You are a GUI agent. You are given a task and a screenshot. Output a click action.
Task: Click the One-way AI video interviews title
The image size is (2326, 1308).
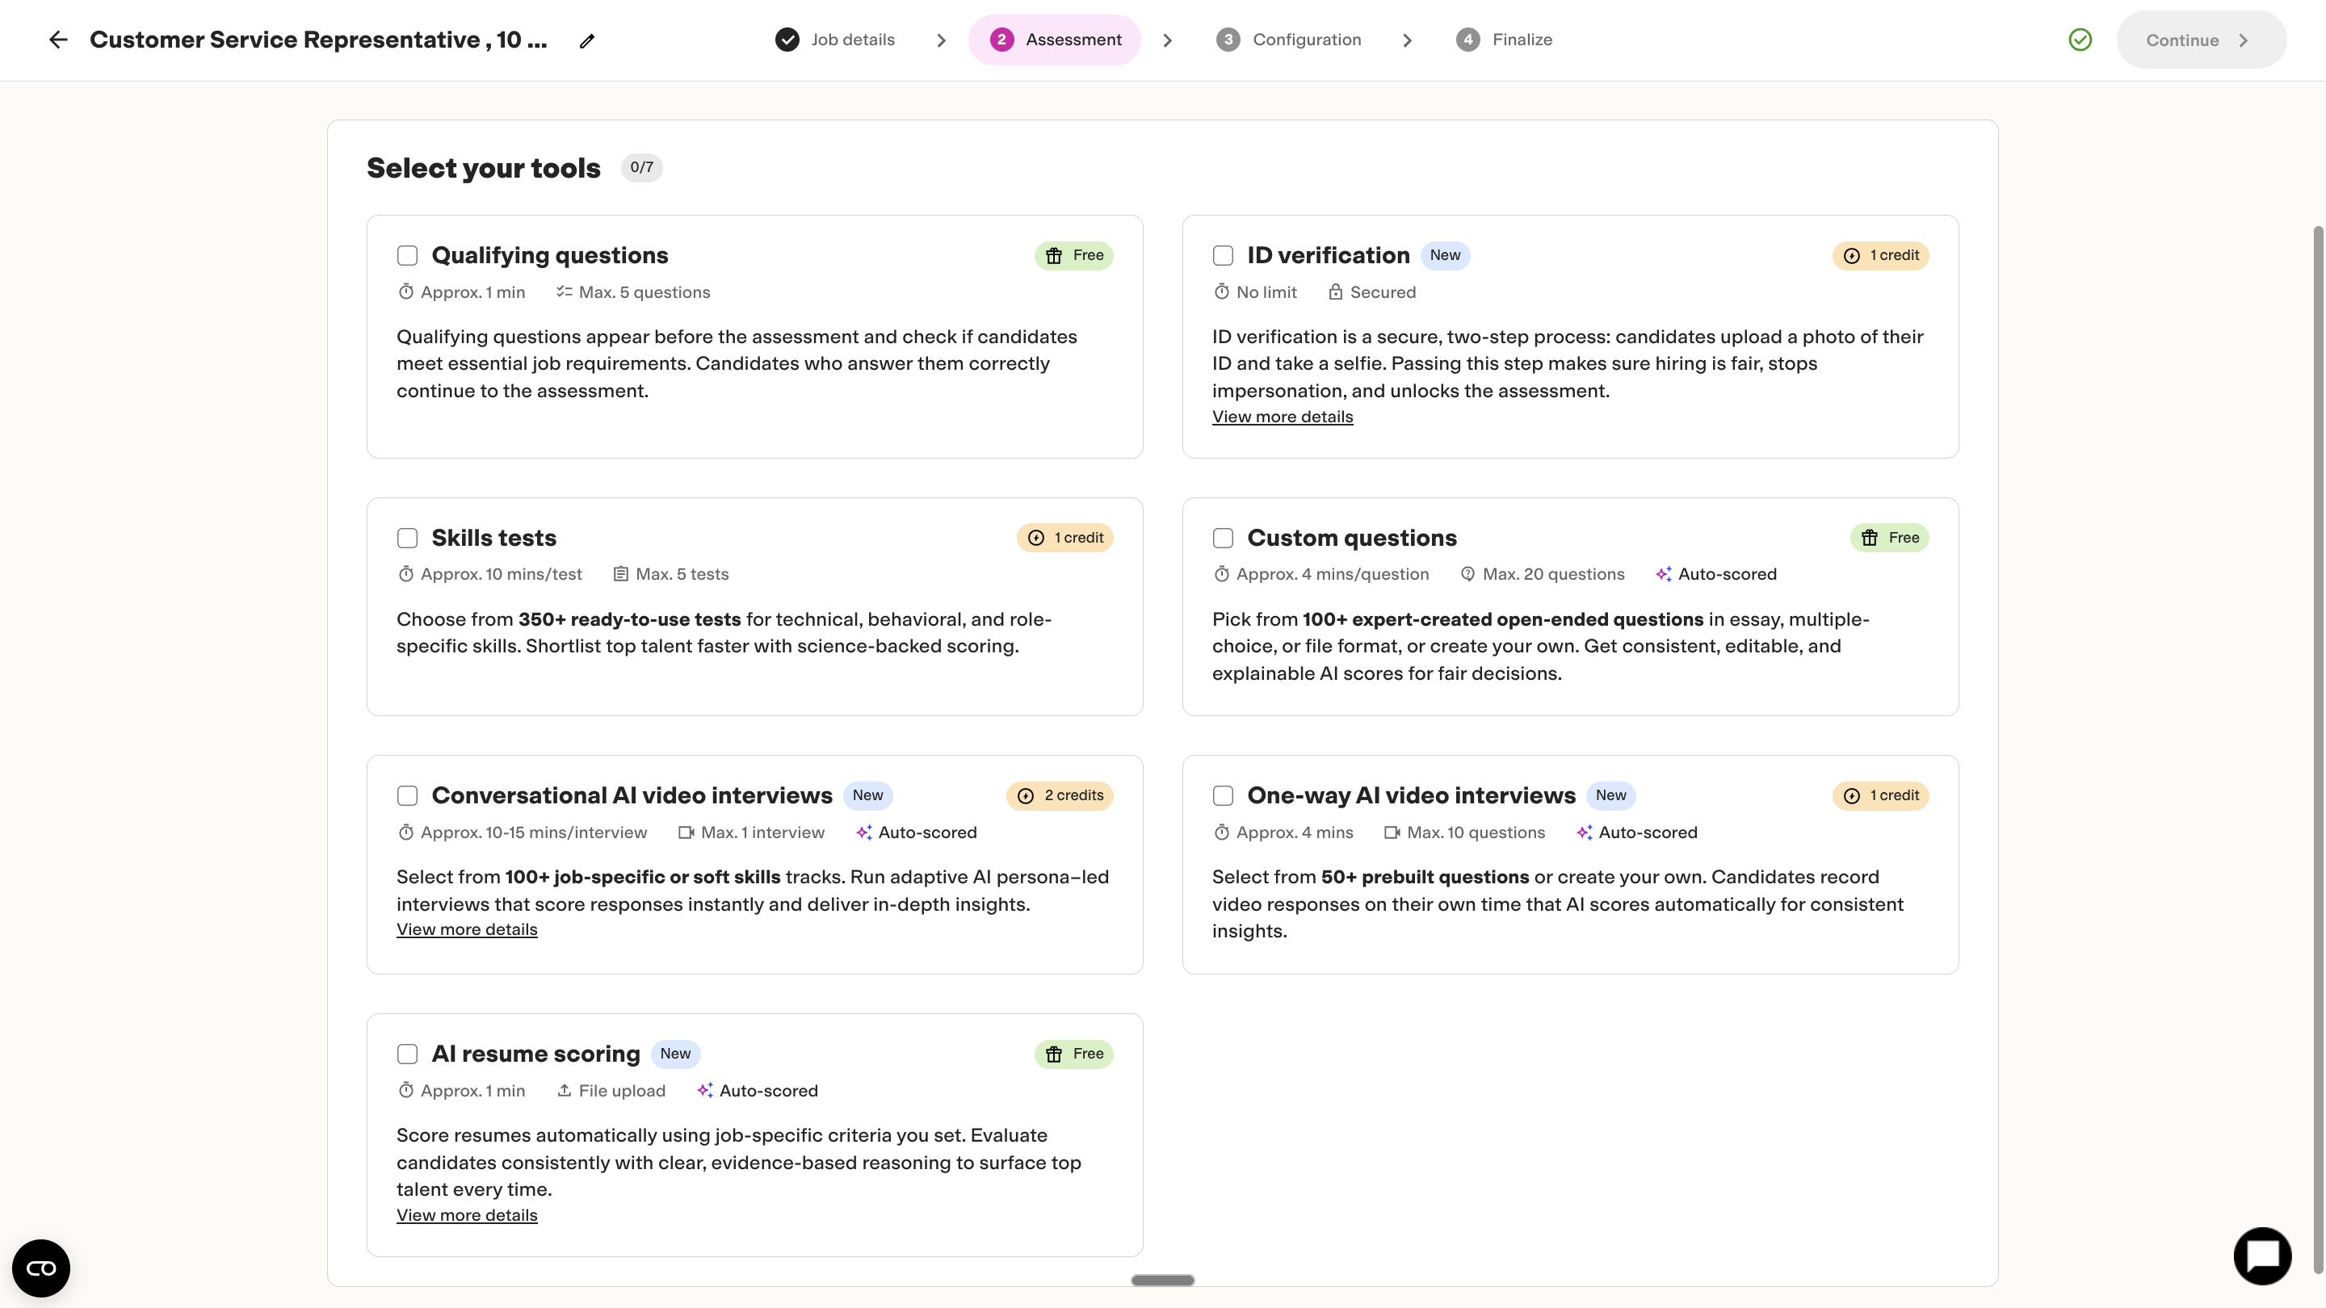1410,795
